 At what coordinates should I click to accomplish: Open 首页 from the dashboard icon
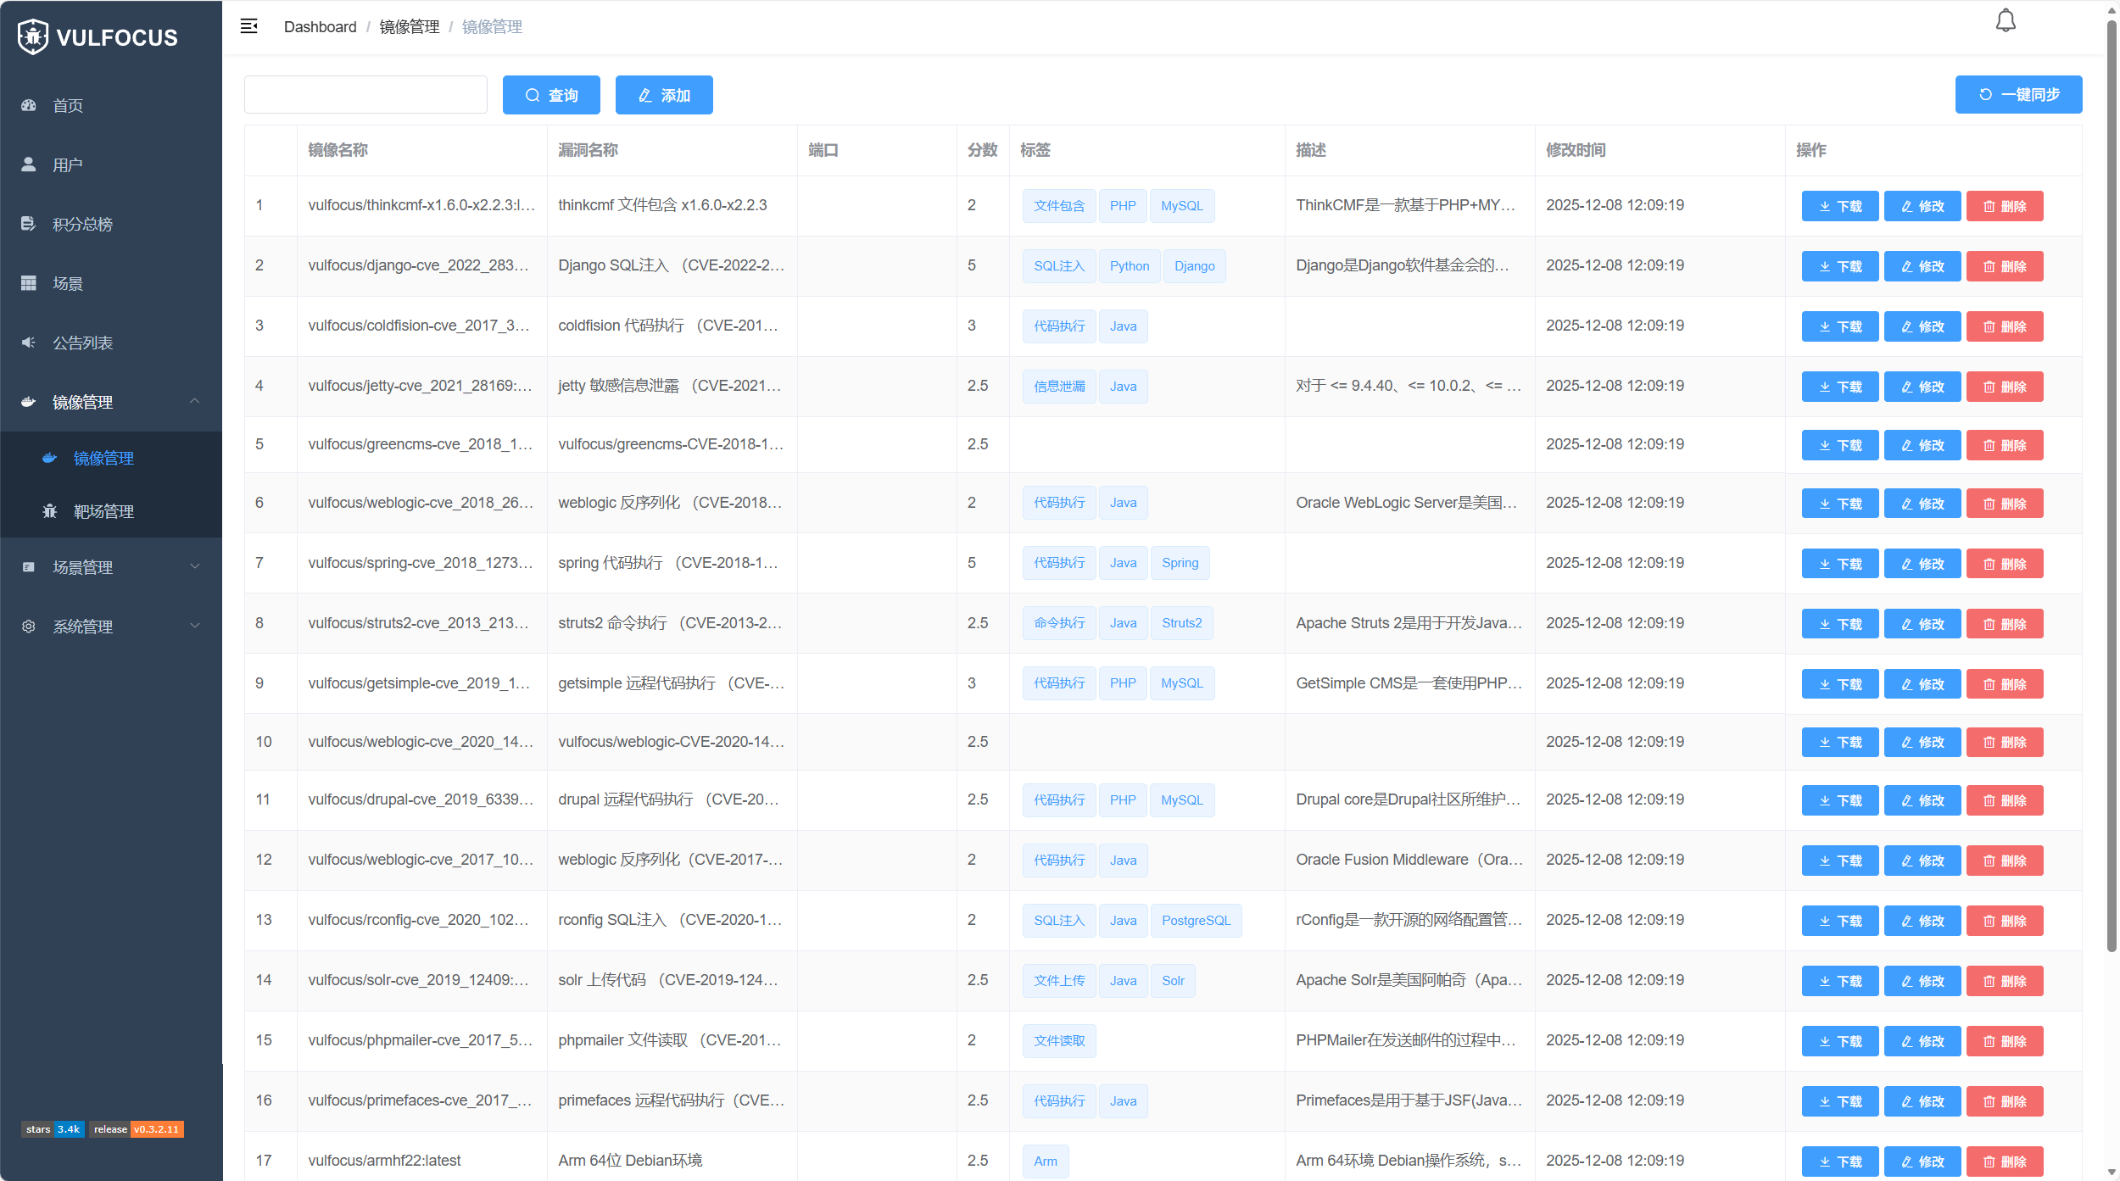(29, 105)
